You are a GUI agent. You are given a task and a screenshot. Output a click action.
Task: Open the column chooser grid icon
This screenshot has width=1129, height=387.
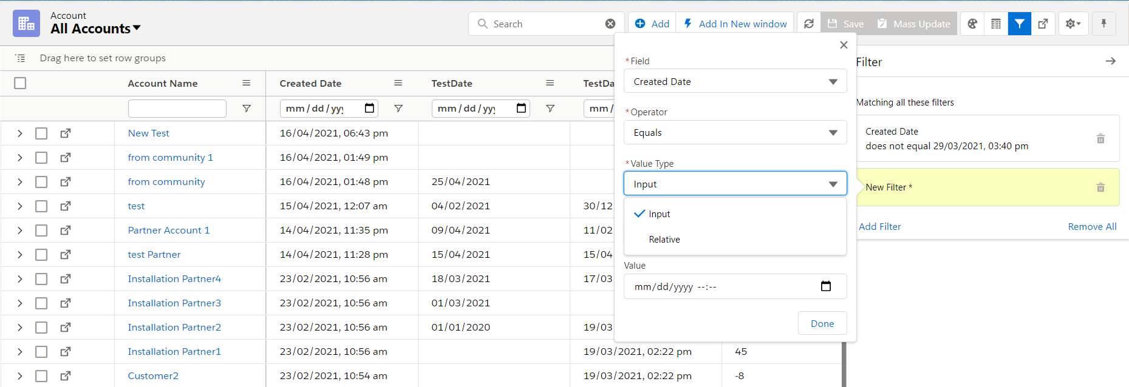[996, 24]
